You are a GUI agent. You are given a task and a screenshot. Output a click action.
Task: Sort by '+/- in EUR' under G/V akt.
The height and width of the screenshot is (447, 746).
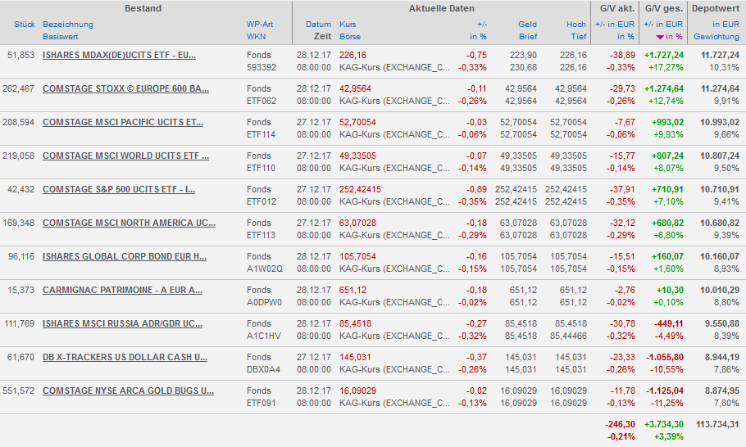615,25
